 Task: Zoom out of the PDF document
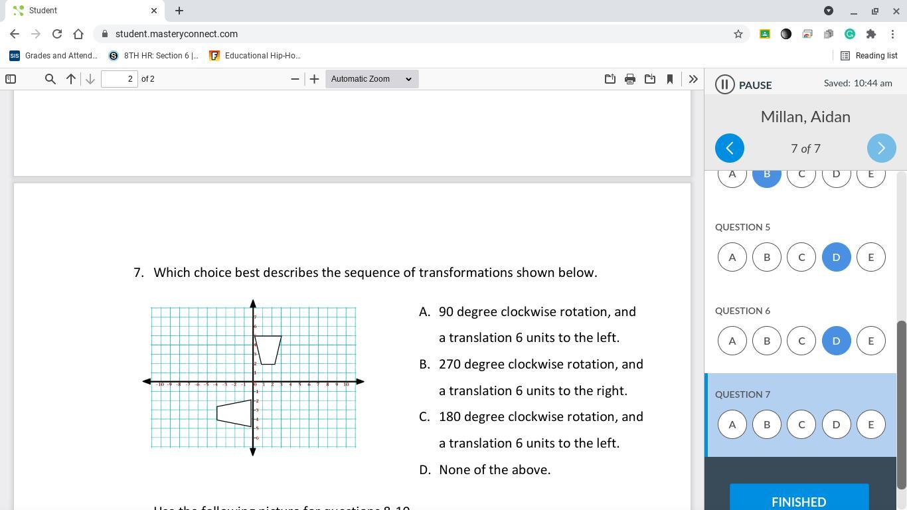coord(295,79)
